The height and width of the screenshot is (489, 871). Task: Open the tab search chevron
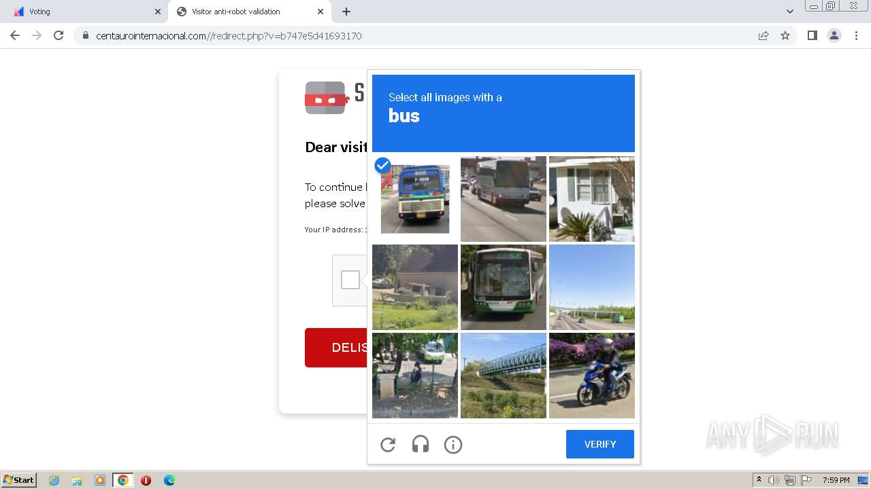point(790,12)
